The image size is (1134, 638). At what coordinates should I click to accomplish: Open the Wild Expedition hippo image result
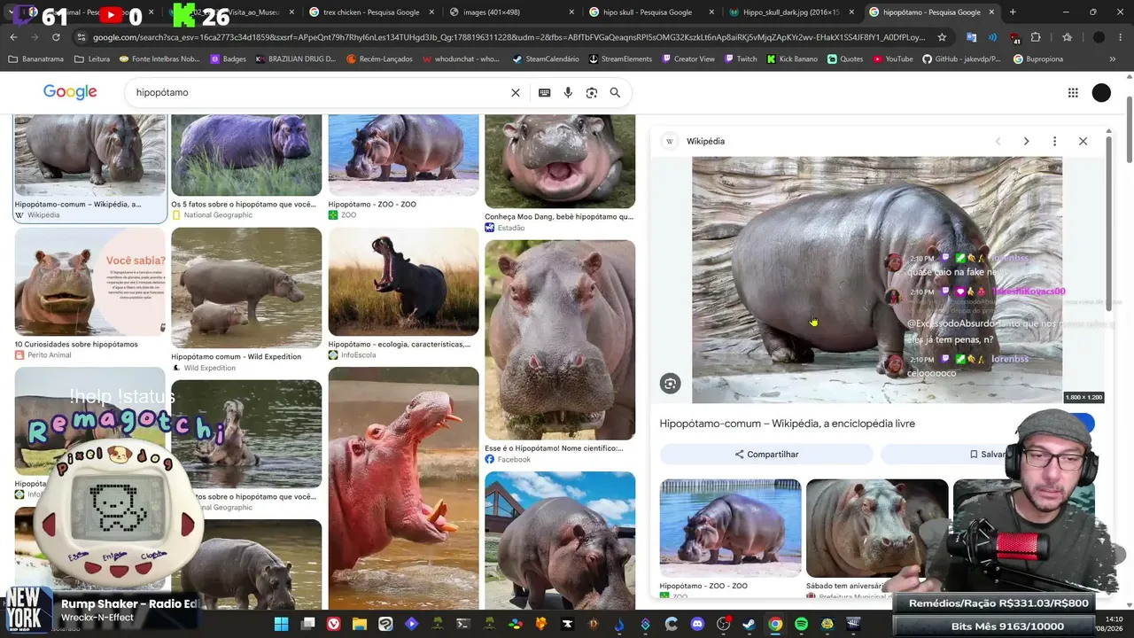246,288
